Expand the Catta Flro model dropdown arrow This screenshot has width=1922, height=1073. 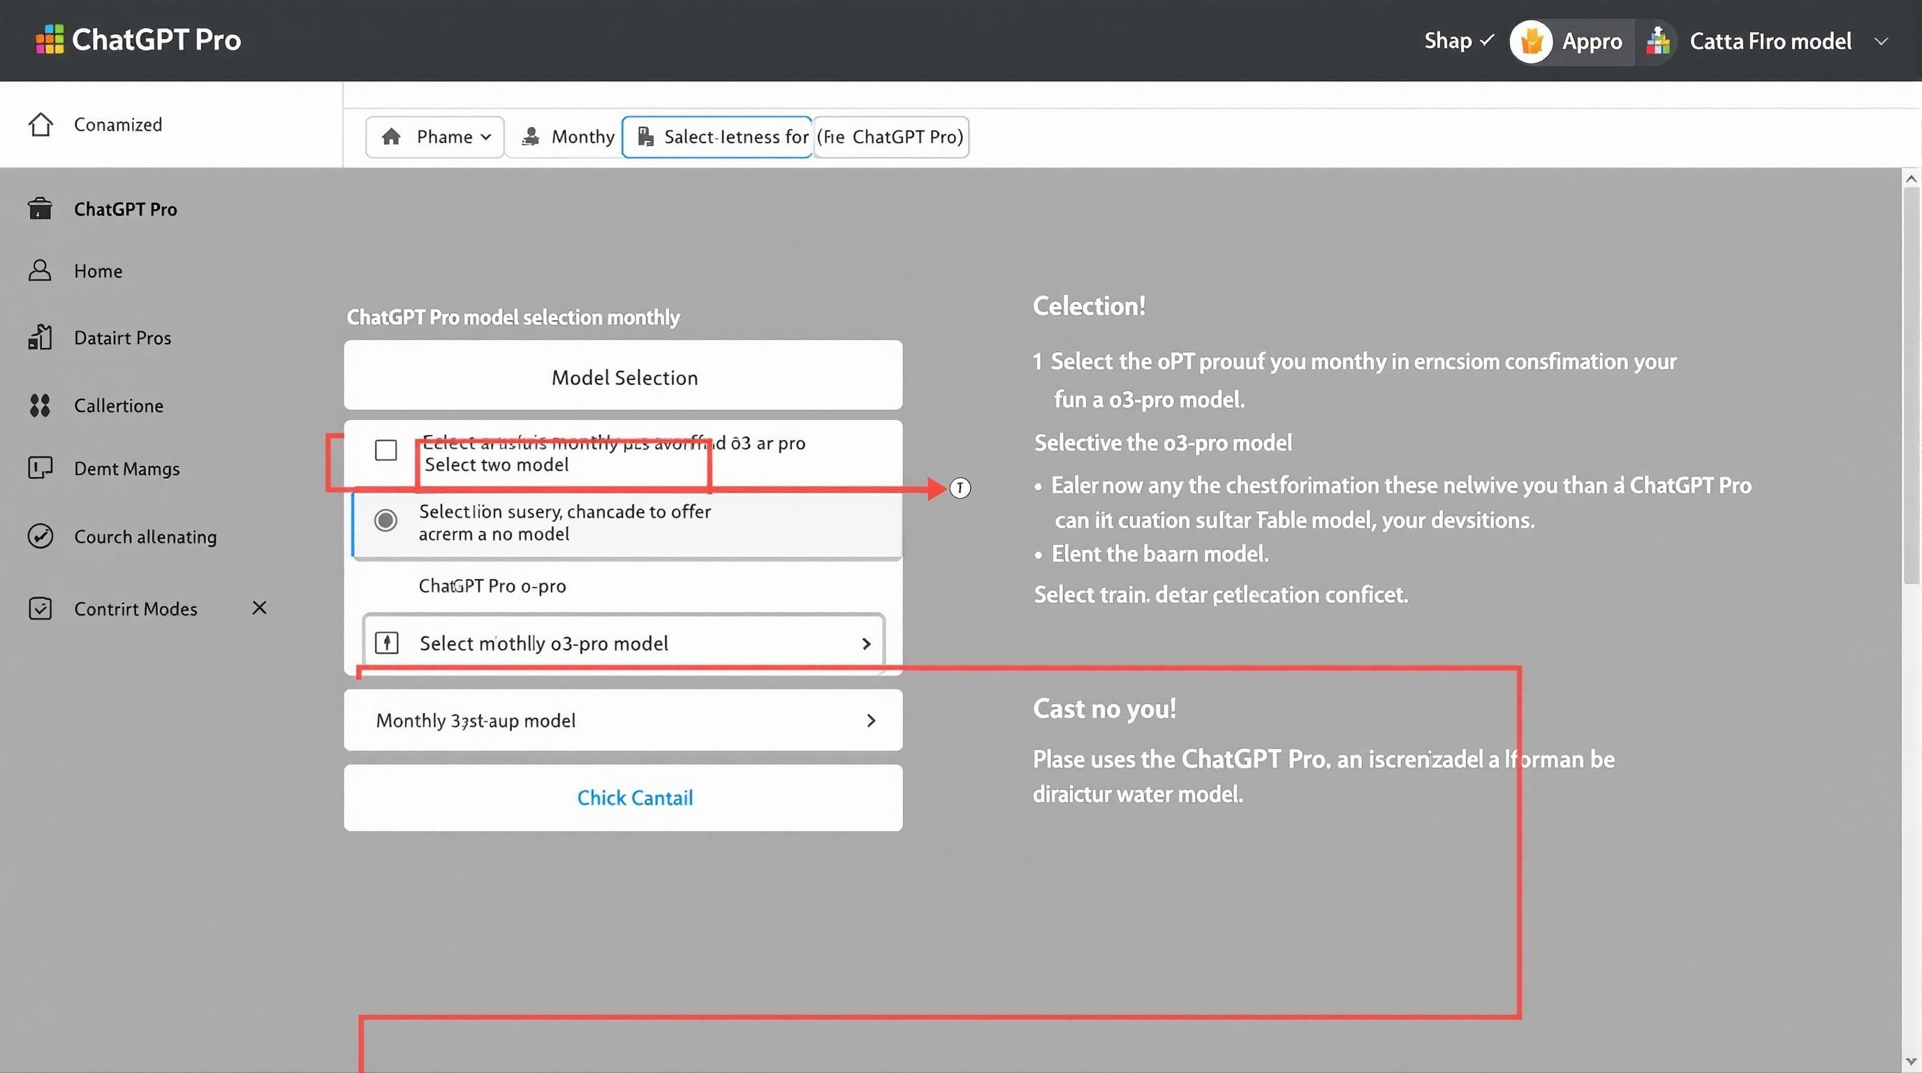tap(1881, 42)
